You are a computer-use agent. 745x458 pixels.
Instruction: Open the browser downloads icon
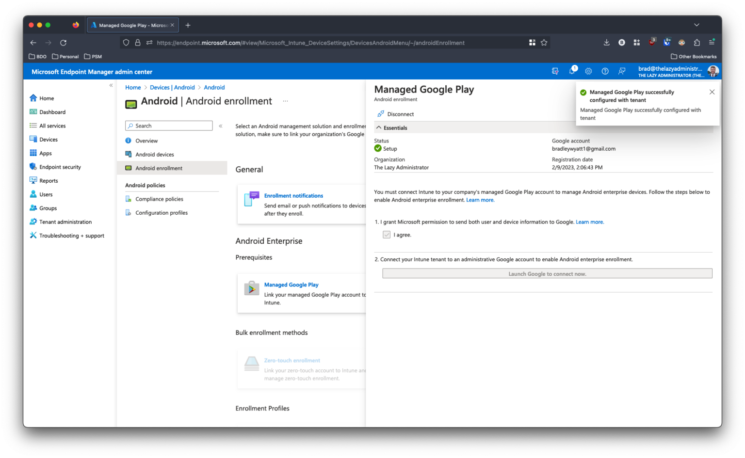click(x=606, y=43)
